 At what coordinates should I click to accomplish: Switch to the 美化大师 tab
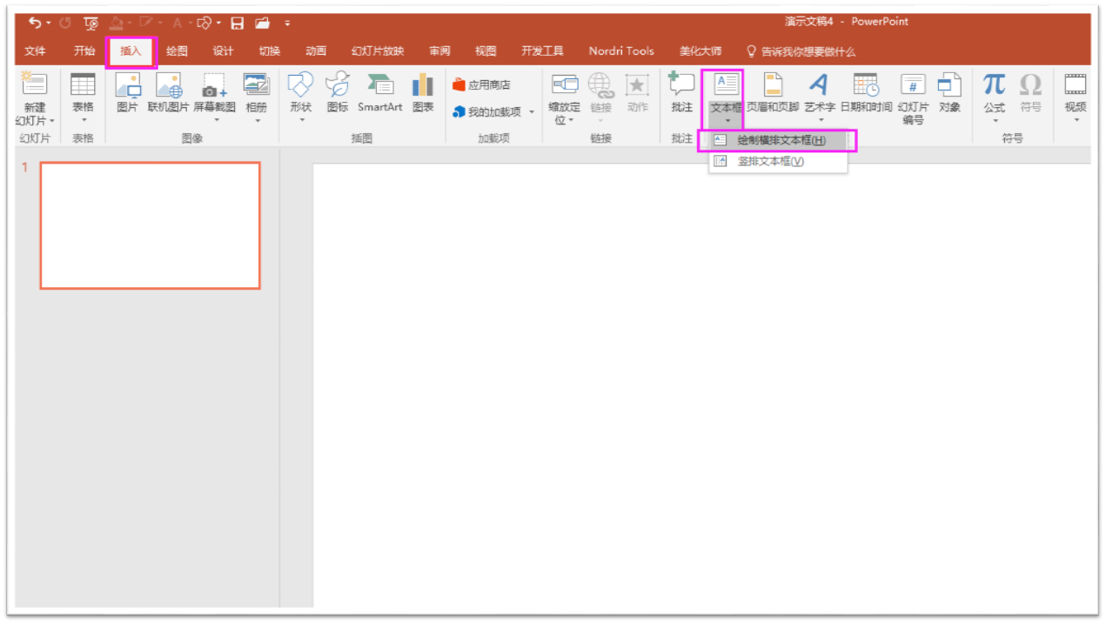tap(700, 51)
